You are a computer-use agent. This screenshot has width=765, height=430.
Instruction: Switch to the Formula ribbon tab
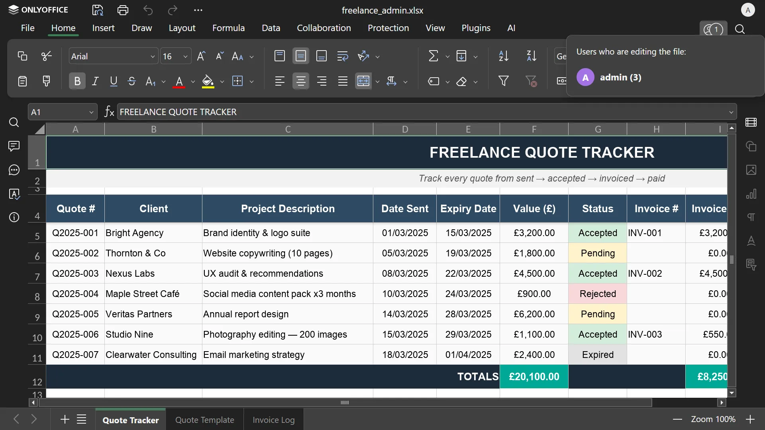[x=228, y=28]
